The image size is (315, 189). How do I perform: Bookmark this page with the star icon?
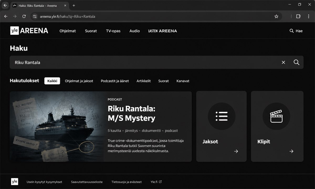click(x=276, y=16)
